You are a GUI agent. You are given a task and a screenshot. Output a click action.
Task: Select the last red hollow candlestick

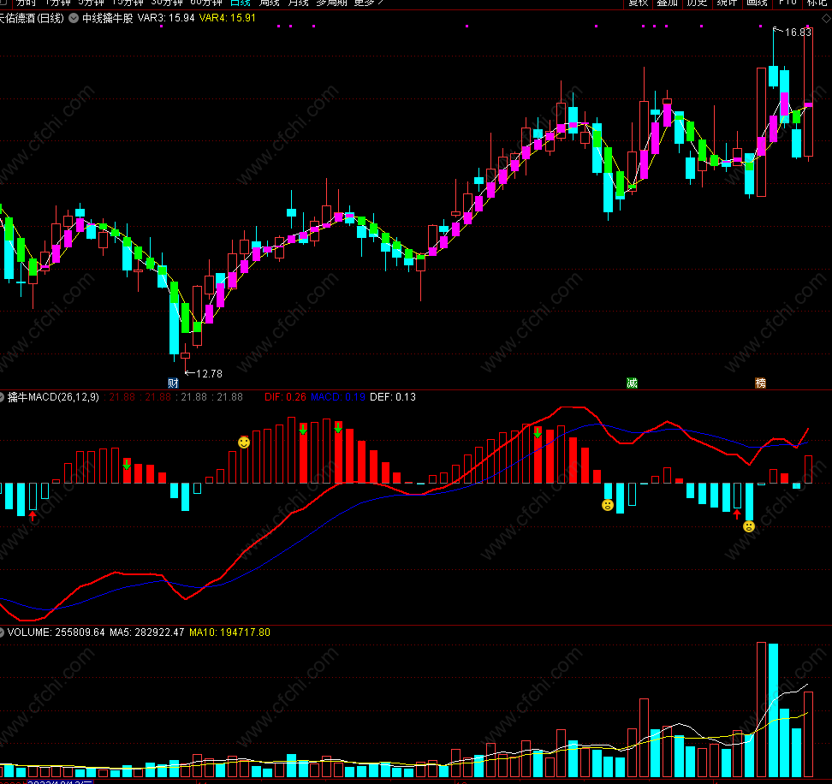pyautogui.click(x=809, y=92)
